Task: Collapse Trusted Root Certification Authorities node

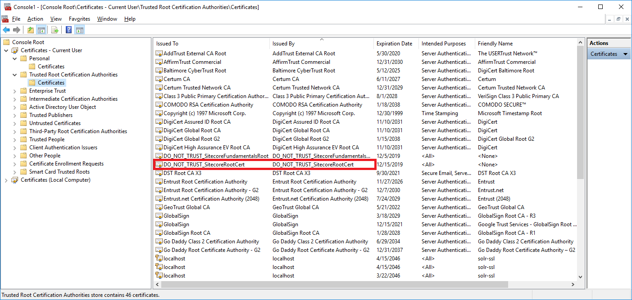Action: 15,75
